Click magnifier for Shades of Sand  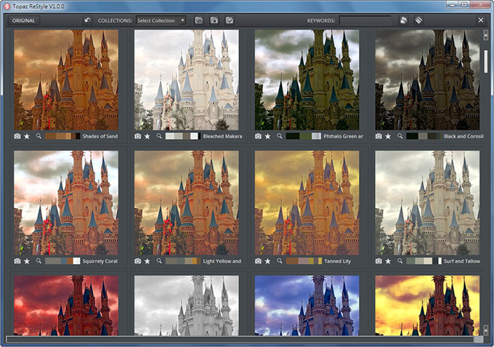pyautogui.click(x=39, y=136)
